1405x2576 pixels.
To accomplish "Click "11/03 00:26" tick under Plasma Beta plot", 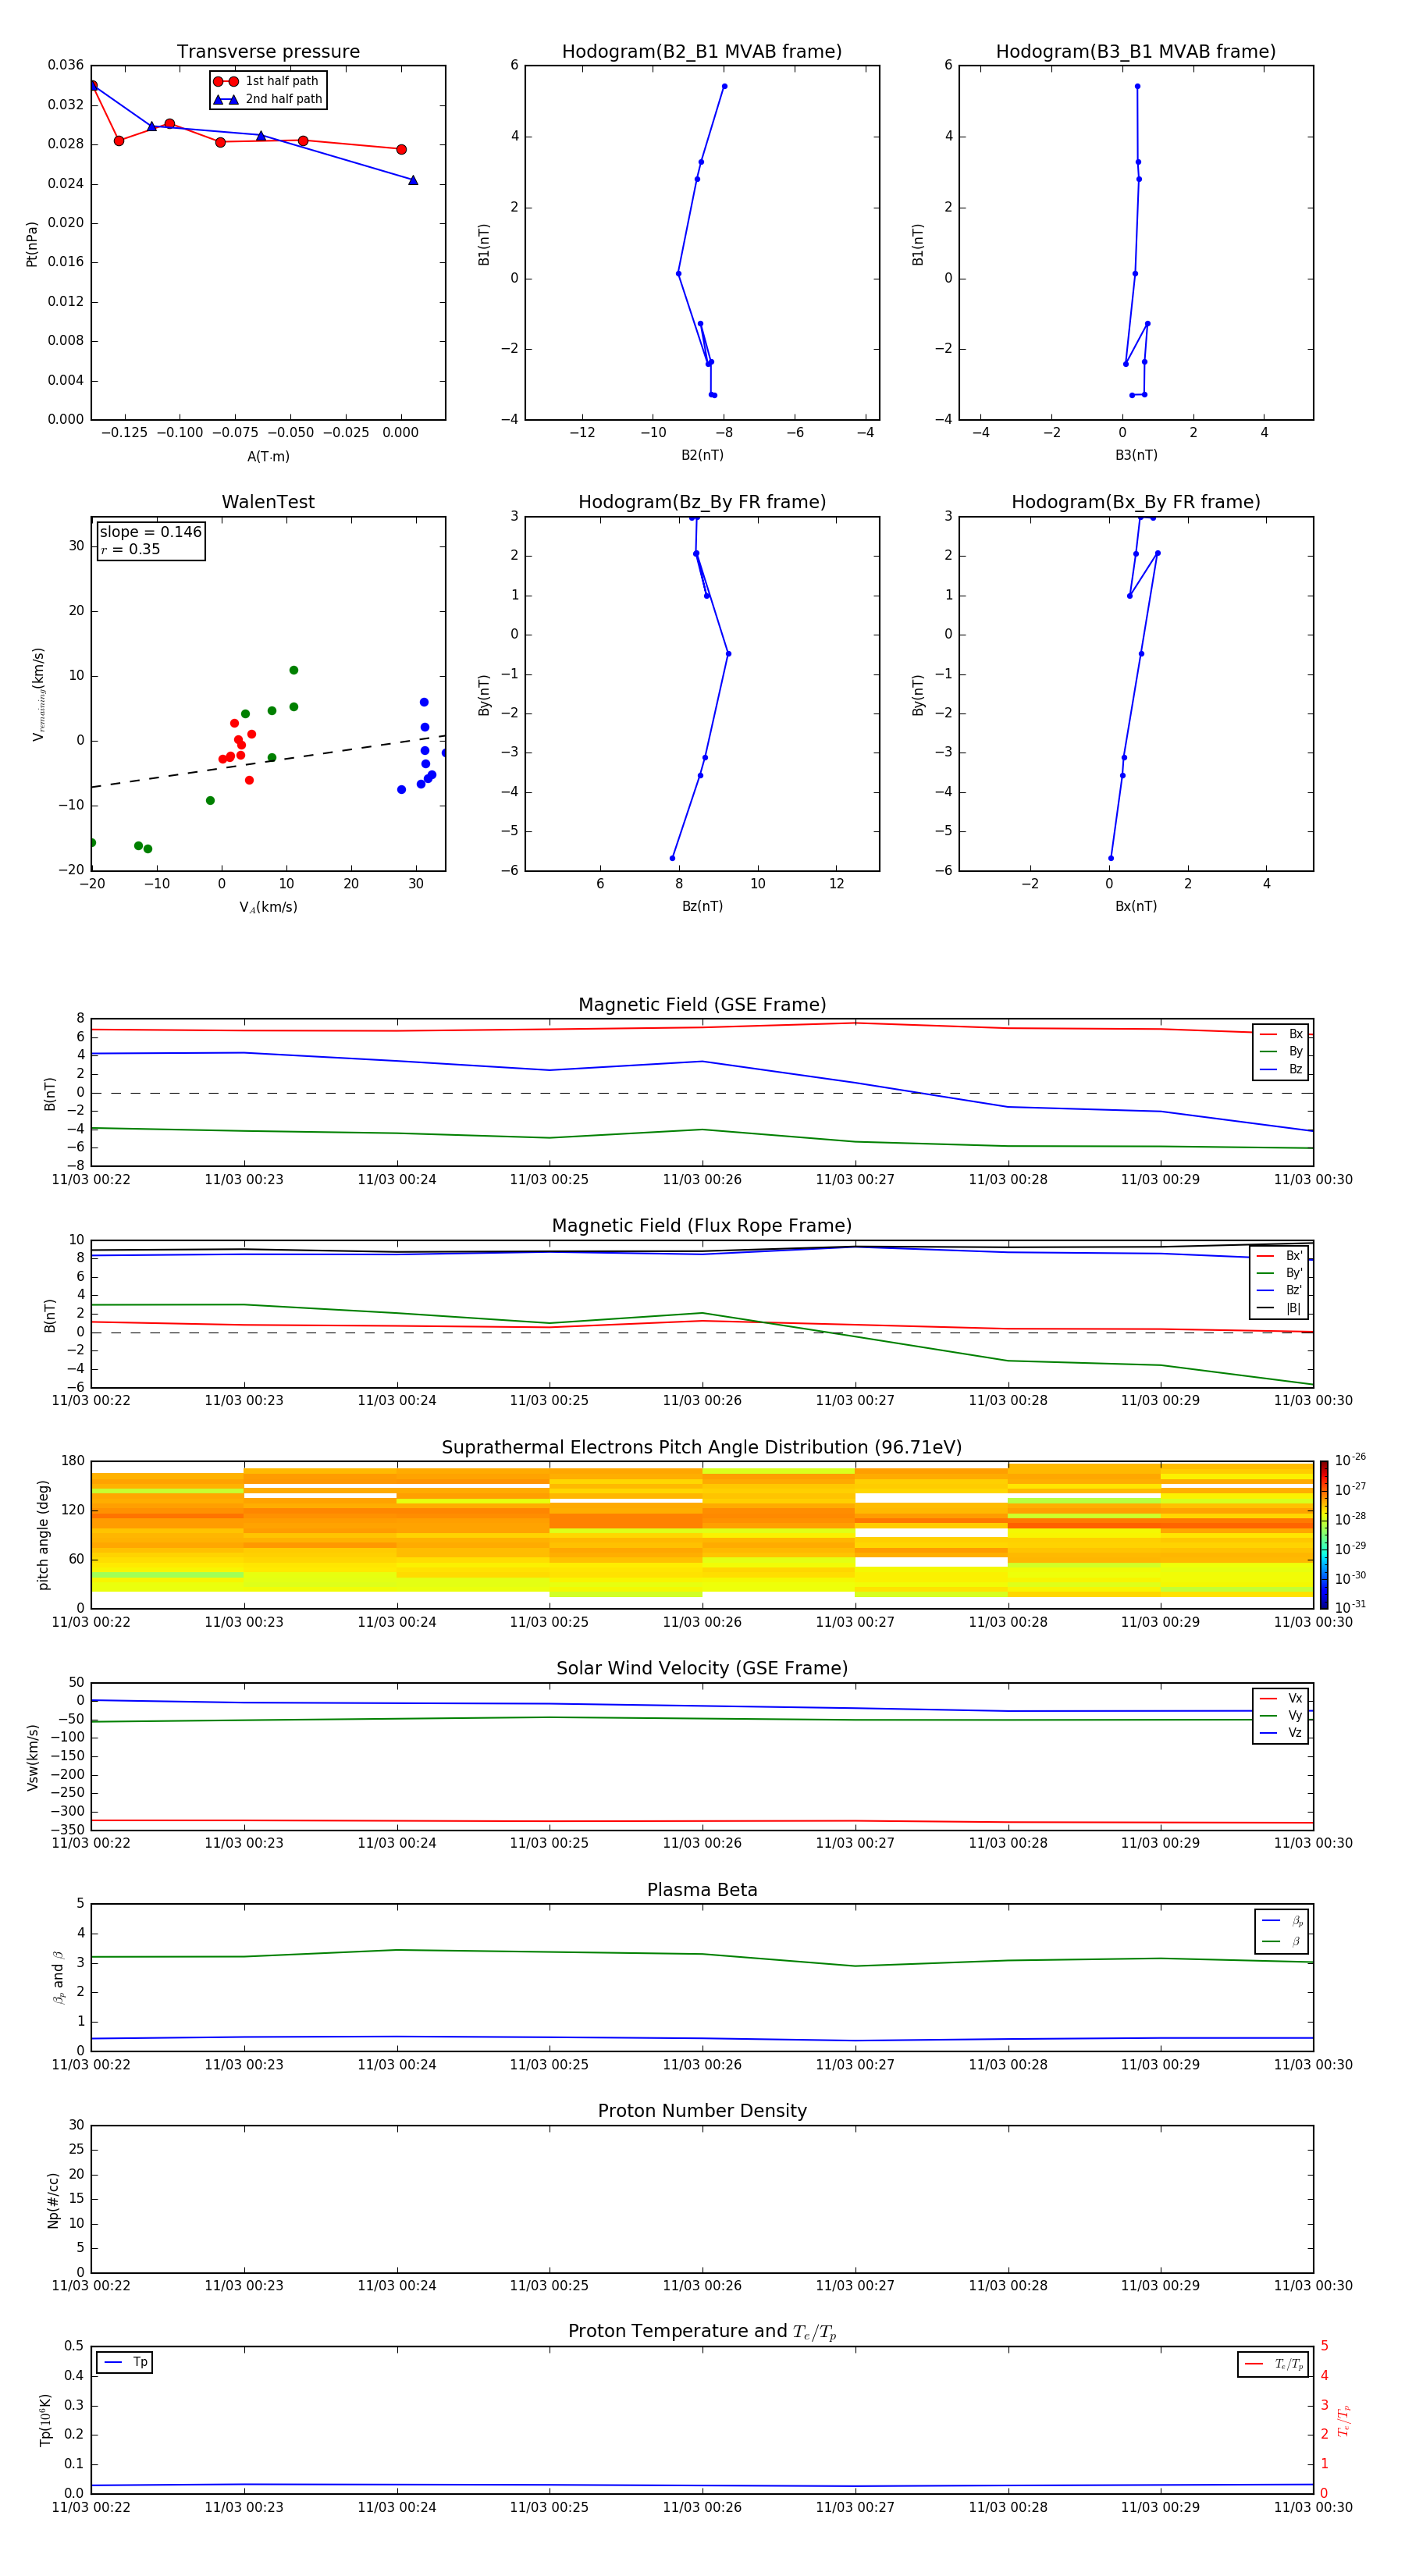I will (x=702, y=2065).
